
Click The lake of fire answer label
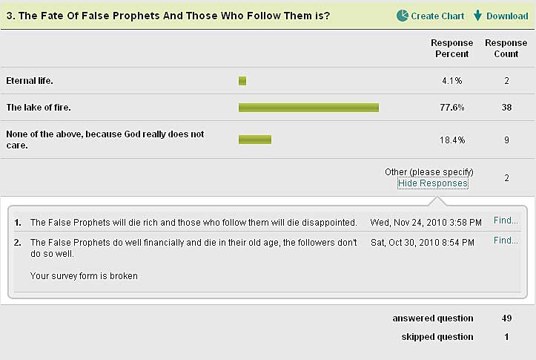pyautogui.click(x=39, y=108)
